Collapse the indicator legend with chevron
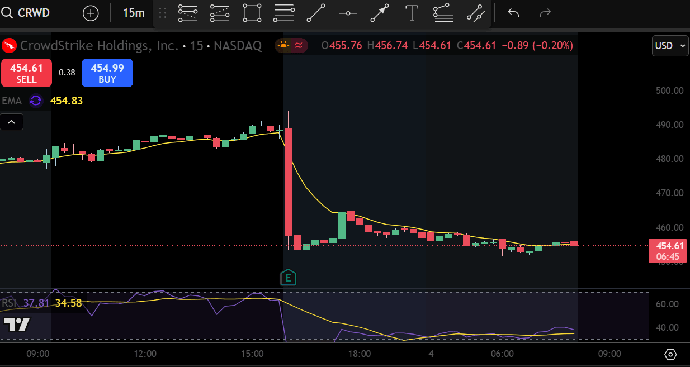 [12, 122]
